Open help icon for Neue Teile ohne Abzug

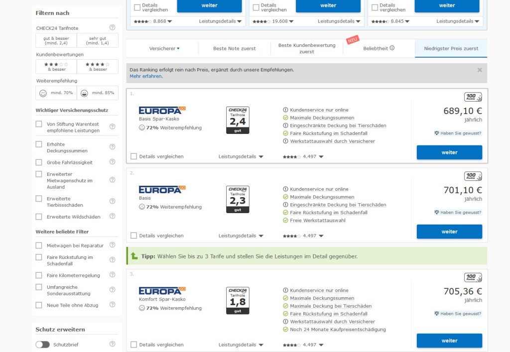112,305
